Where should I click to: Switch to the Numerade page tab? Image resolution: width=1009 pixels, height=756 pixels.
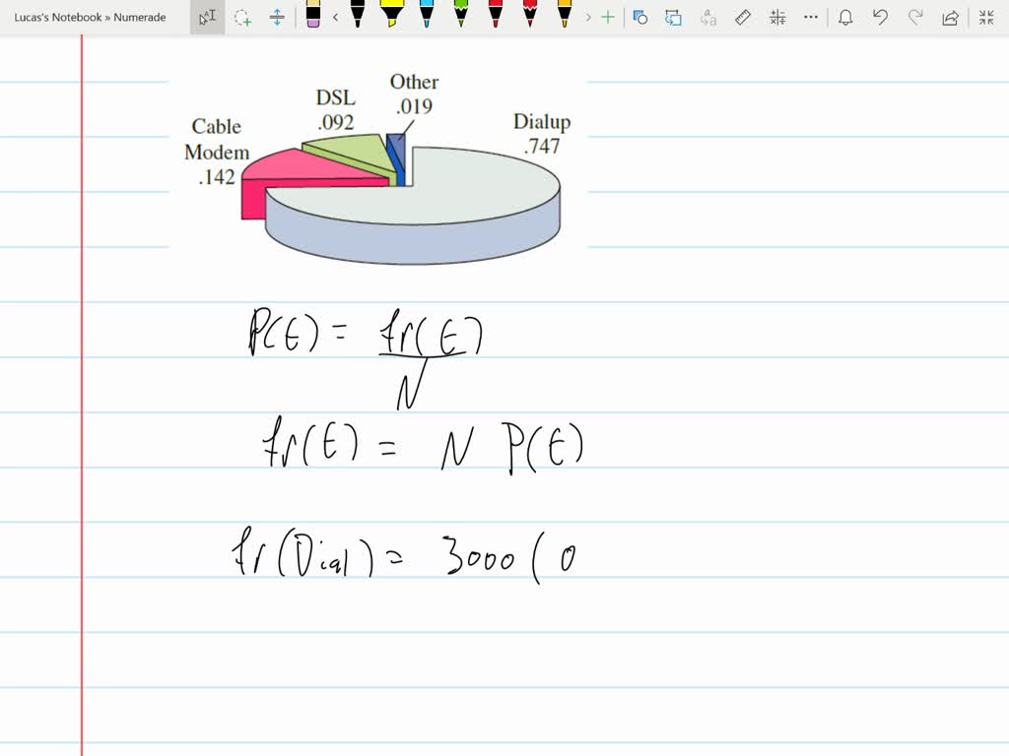click(x=140, y=17)
